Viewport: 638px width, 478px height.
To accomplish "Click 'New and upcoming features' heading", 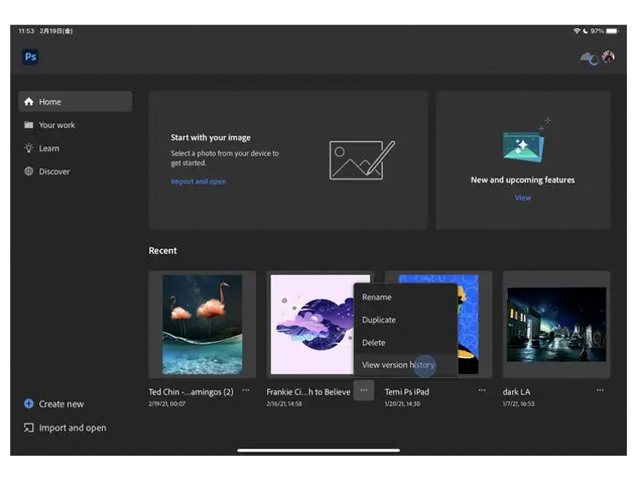I will (x=523, y=179).
